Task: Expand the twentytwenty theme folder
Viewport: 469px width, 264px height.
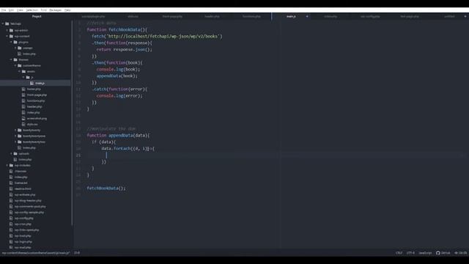Action: pyautogui.click(x=15, y=131)
